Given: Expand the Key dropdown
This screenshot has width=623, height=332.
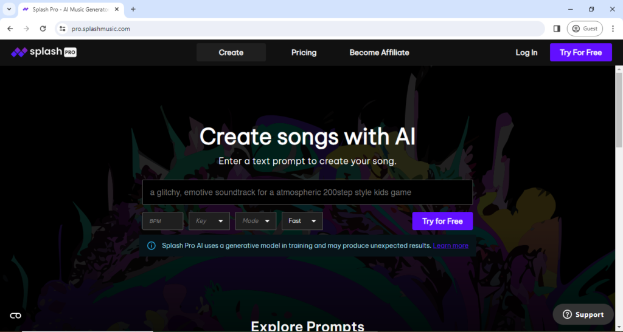Looking at the screenshot, I should (209, 221).
